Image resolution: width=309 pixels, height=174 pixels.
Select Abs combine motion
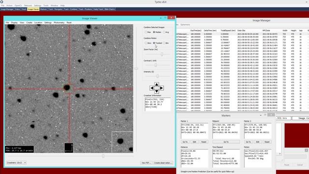(x=166, y=43)
